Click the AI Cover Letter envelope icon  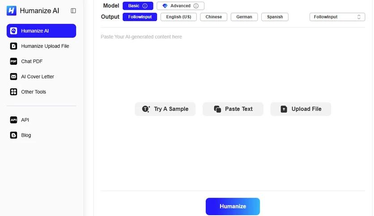(x=13, y=76)
